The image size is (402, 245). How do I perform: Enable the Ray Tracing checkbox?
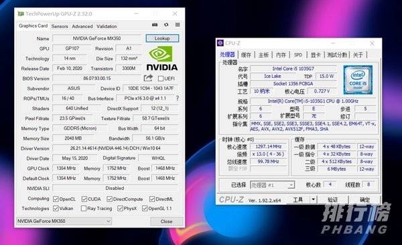click(x=84, y=208)
